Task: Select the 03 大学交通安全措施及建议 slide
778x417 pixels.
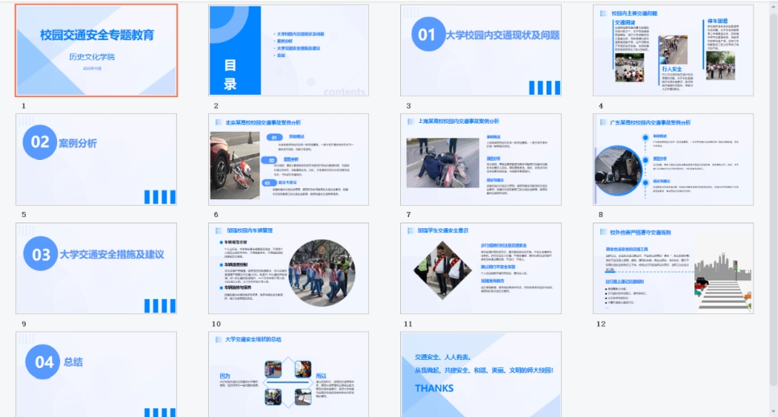Action: click(x=96, y=268)
